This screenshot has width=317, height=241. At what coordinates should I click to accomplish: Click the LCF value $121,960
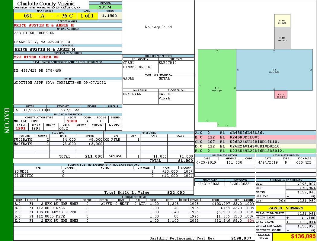coord(306,201)
